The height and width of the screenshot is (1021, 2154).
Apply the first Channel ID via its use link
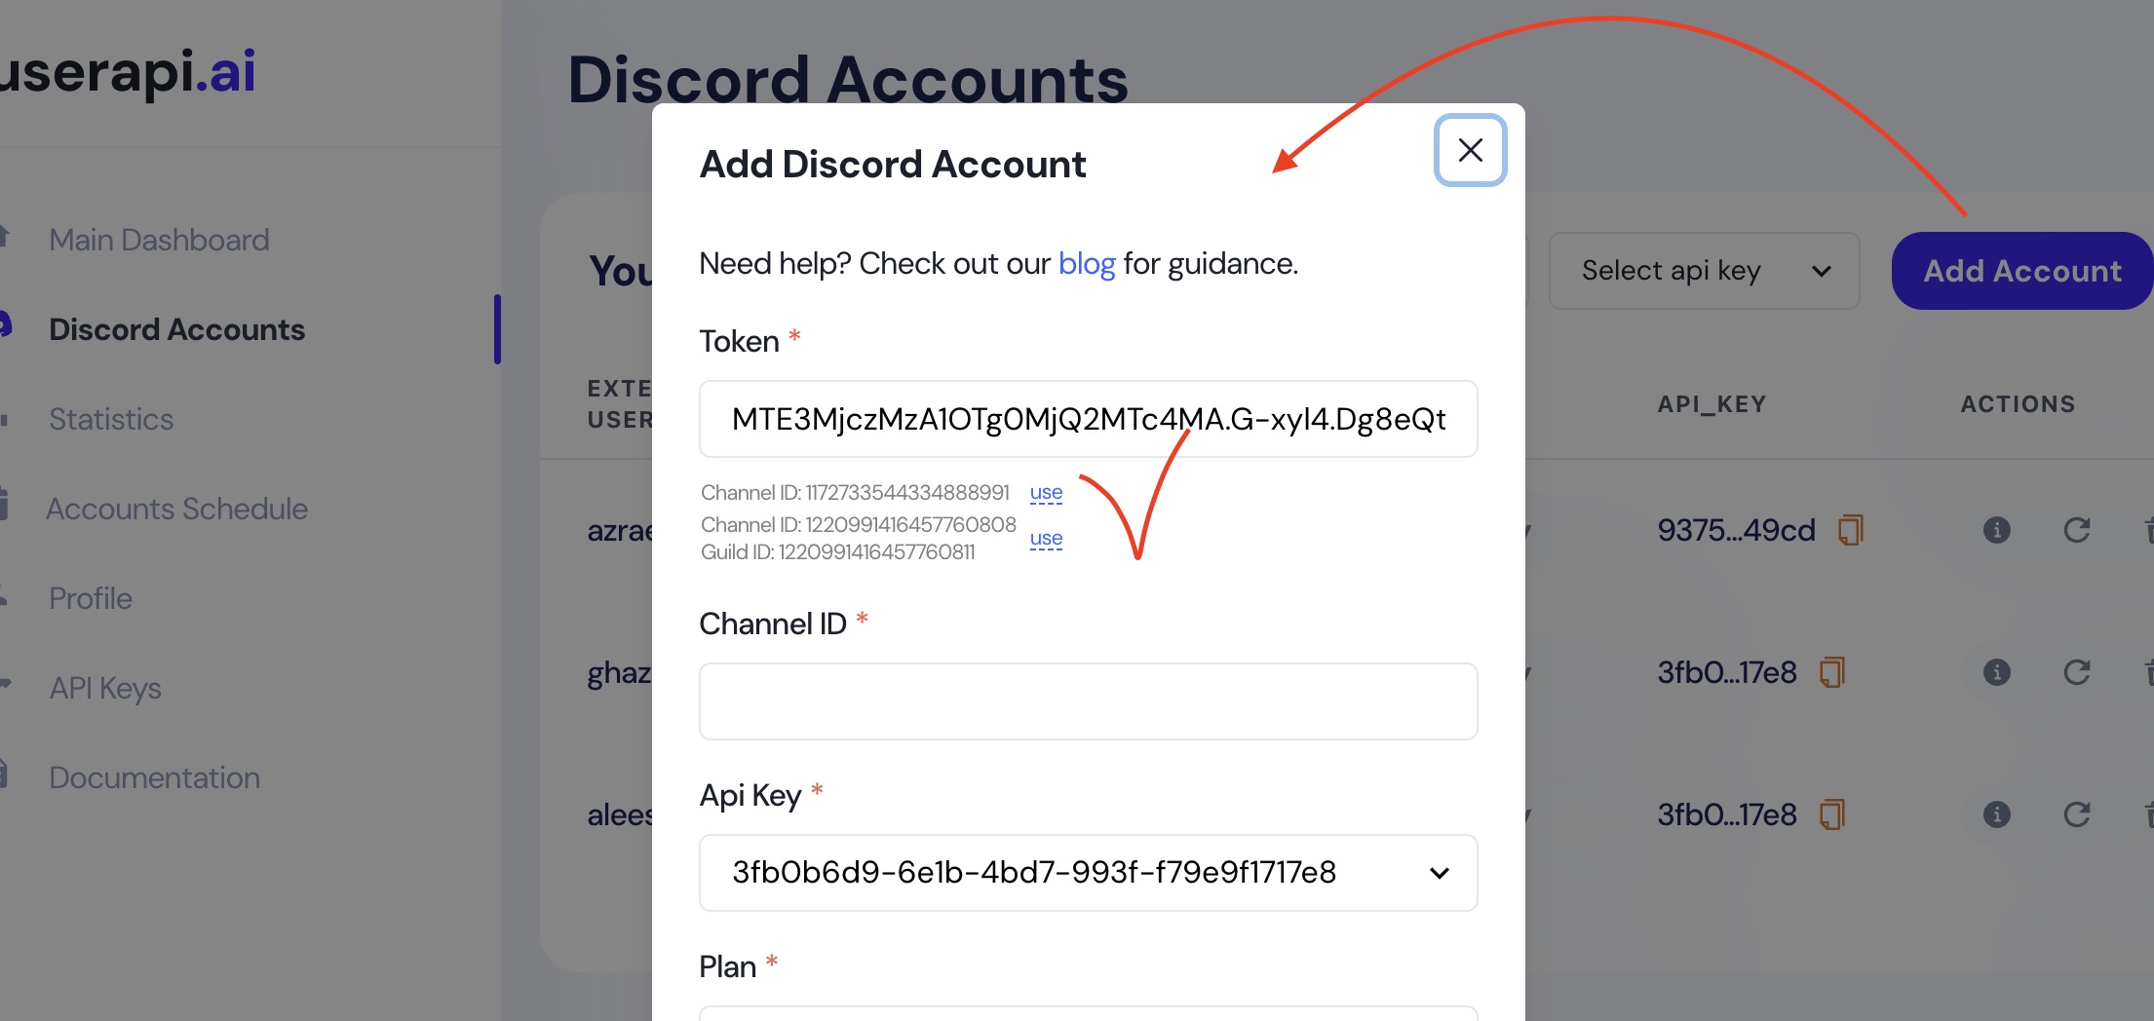click(x=1046, y=493)
